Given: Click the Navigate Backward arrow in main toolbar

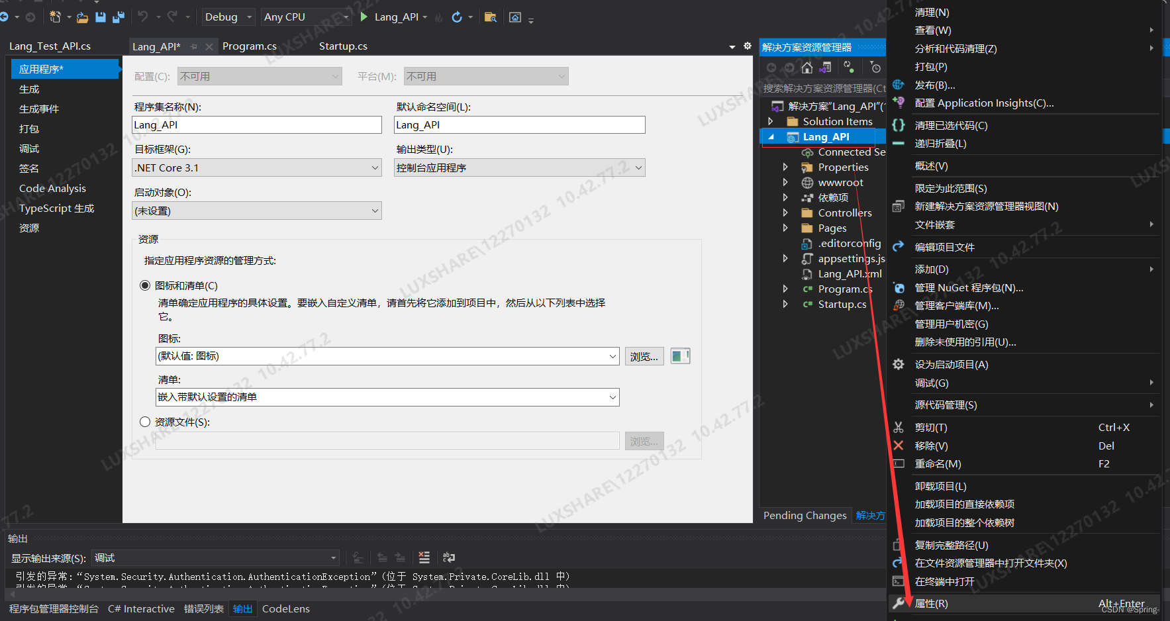Looking at the screenshot, I should 4,17.
